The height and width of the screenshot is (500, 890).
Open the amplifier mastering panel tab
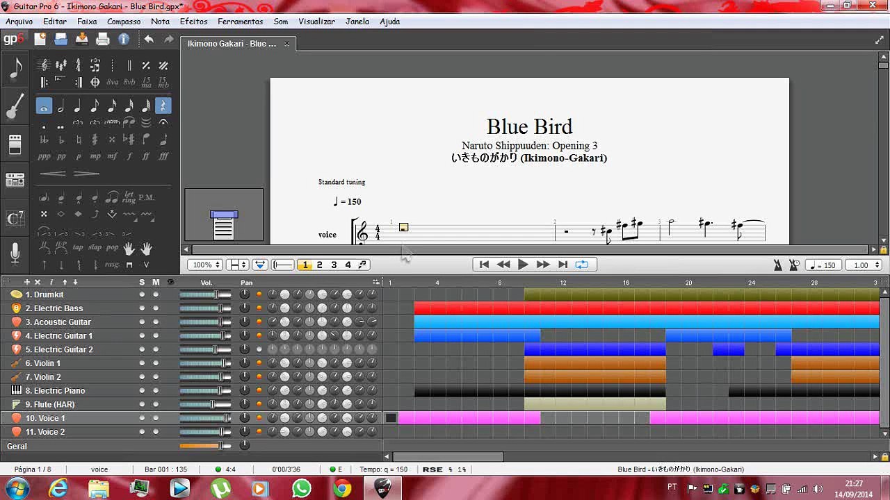pyautogui.click(x=15, y=181)
